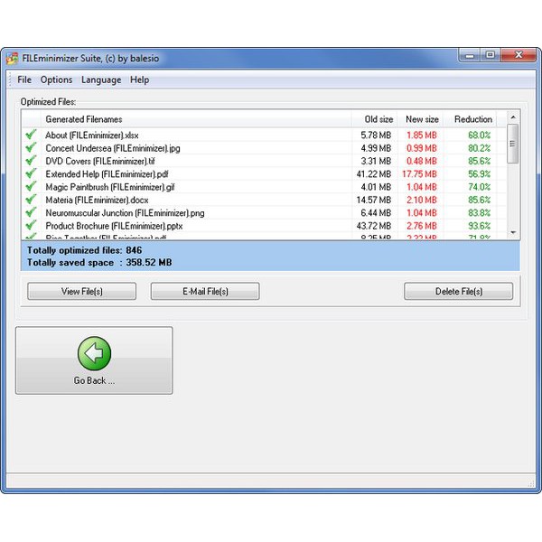Click reduction value 68.0%

tap(480, 135)
